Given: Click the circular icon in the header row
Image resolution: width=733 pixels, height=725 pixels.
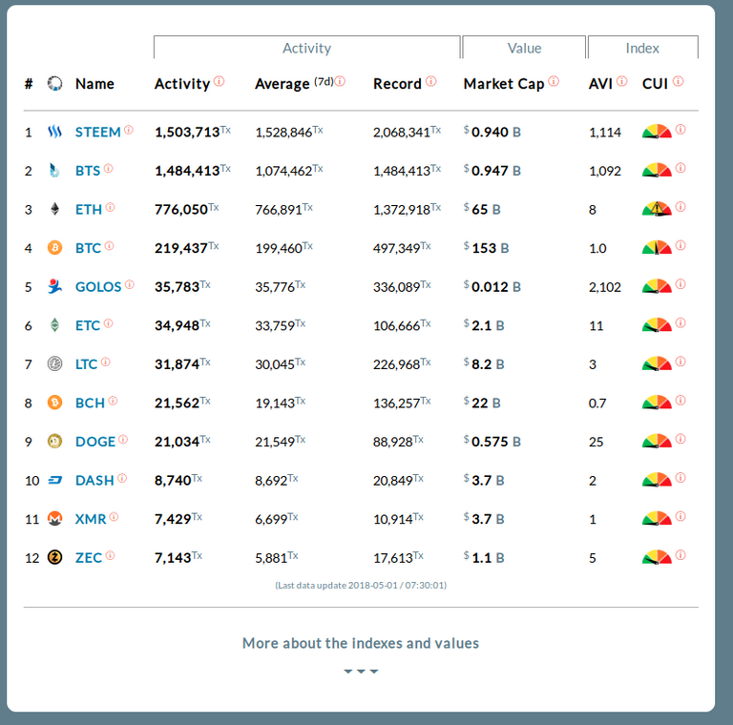Looking at the screenshot, I should point(54,84).
